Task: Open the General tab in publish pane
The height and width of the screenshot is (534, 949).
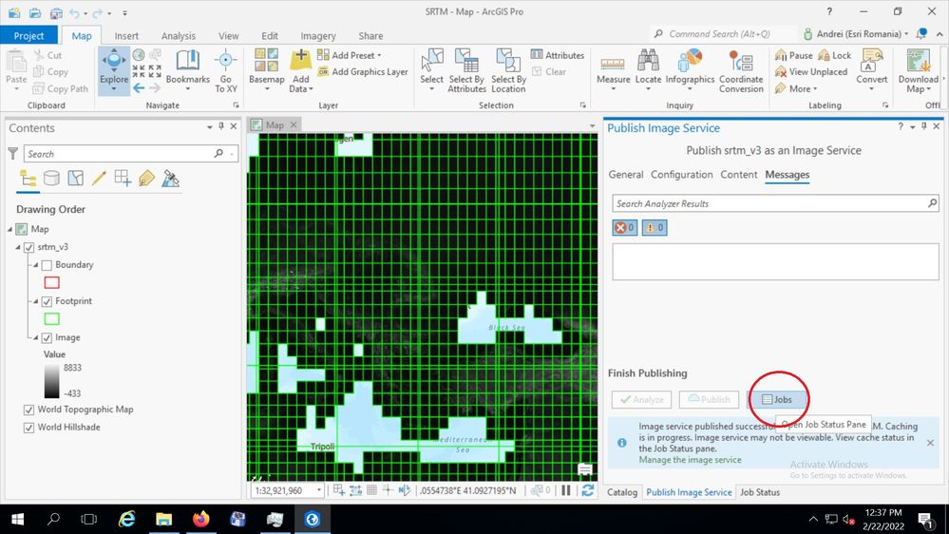Action: pyautogui.click(x=626, y=175)
